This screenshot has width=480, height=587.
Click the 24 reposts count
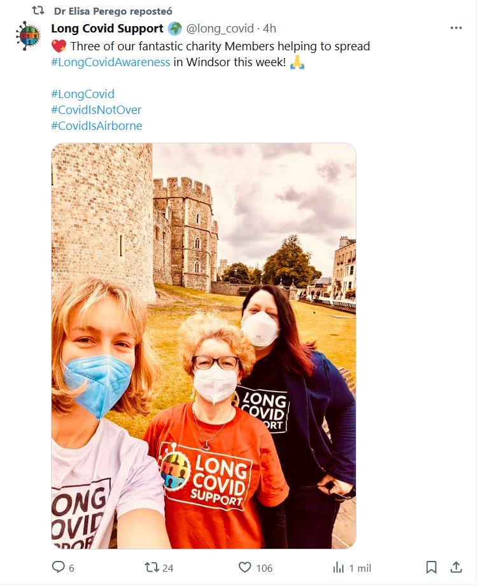point(167,568)
